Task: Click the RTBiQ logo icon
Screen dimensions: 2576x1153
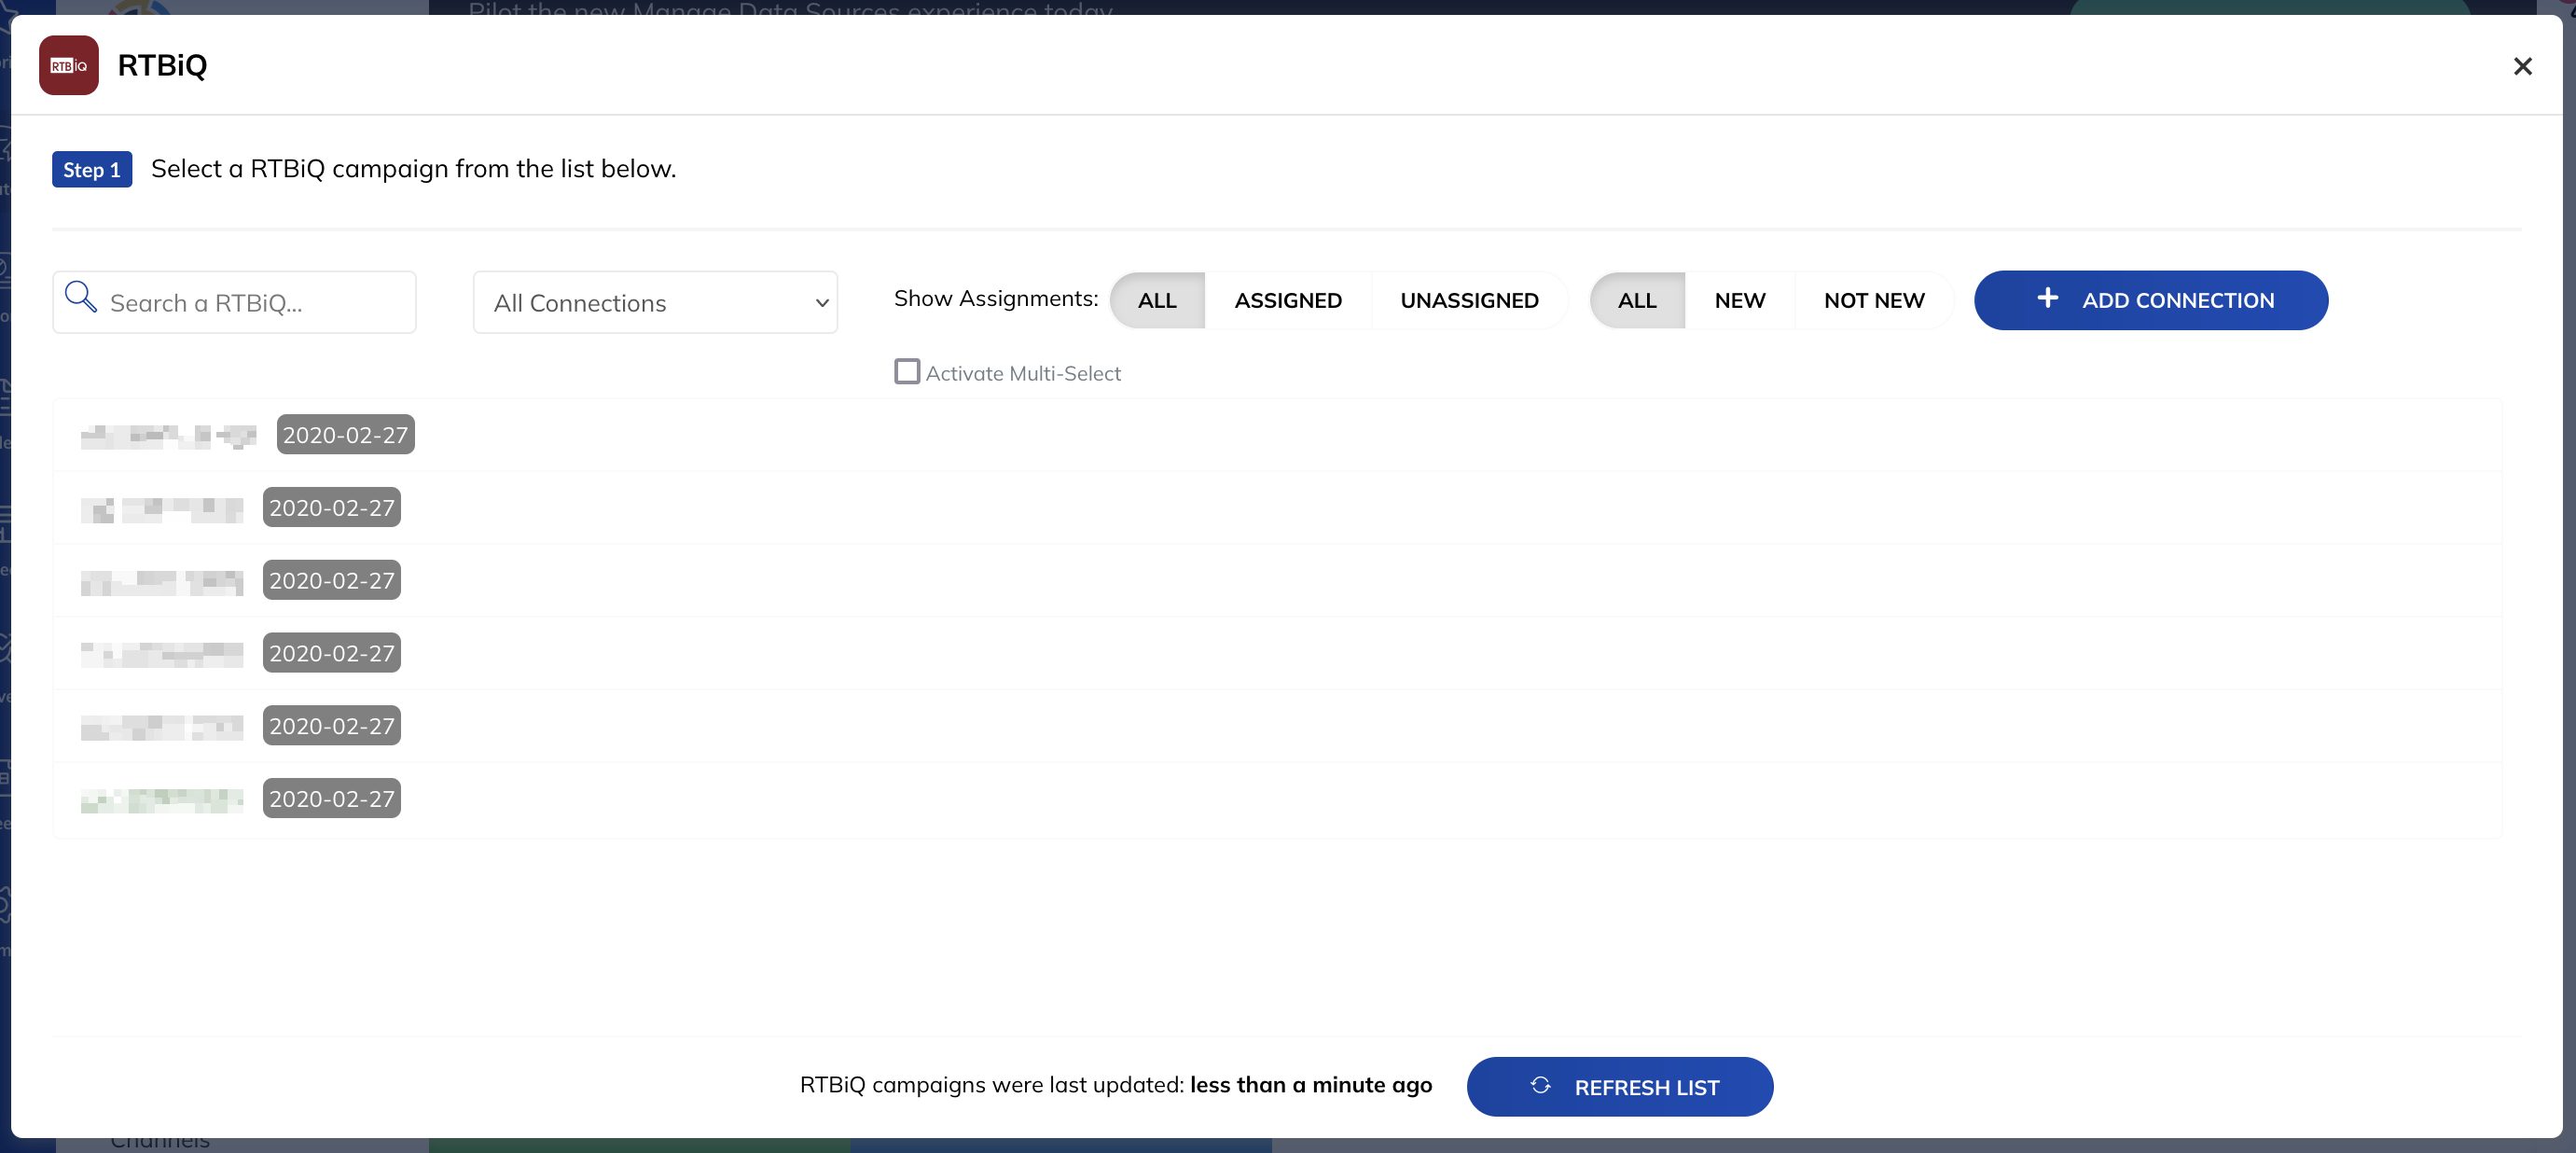Action: [68, 65]
